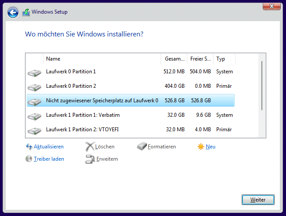Click the Formatieren link
The image size is (286, 216).
(161, 147)
